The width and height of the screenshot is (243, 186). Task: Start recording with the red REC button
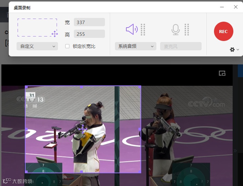pyautogui.click(x=223, y=31)
